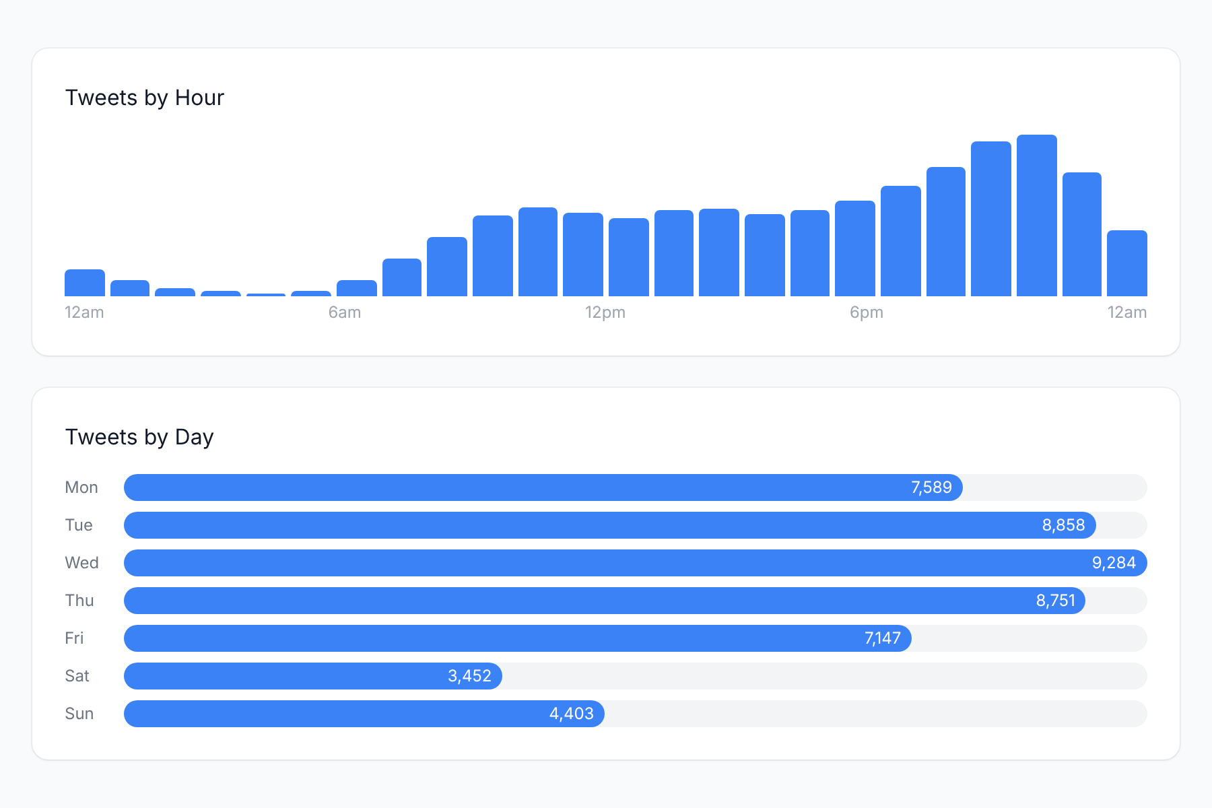
Task: Click the Tue row label
Action: pos(79,525)
